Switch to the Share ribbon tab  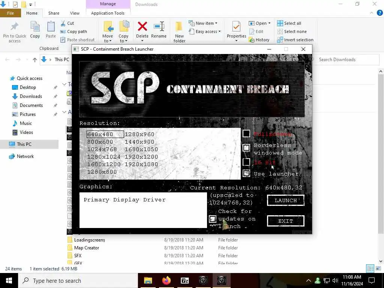point(54,13)
